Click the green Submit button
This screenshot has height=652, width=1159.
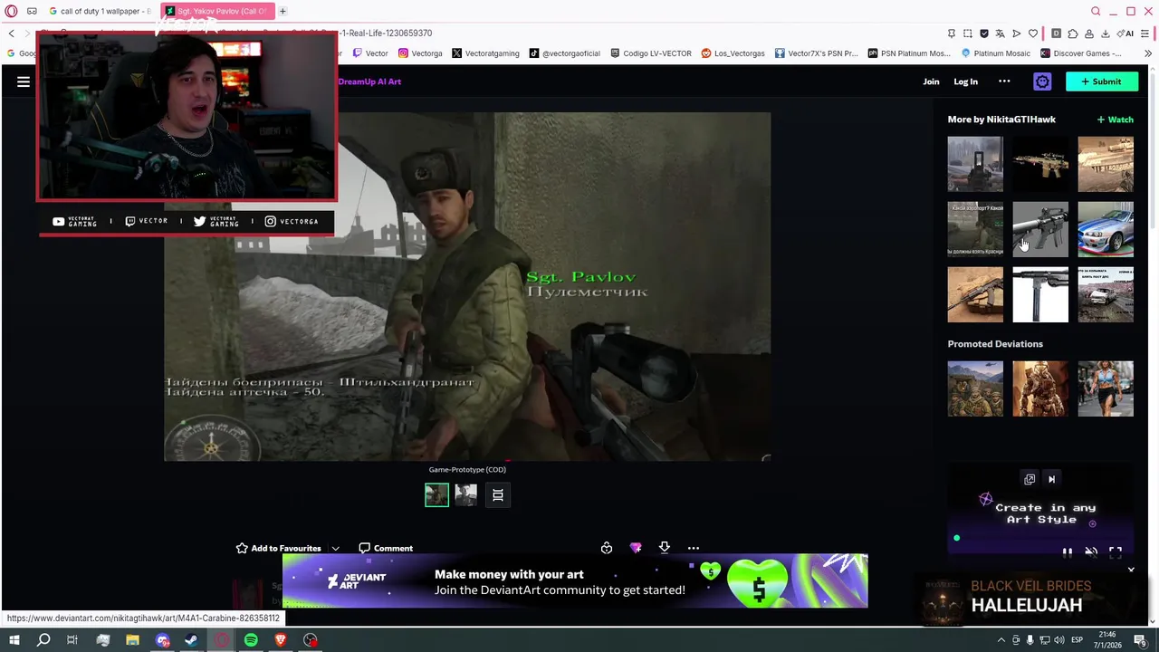(1101, 81)
